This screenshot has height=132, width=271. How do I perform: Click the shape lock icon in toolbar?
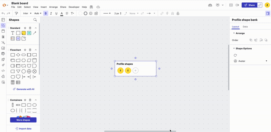tap(178, 13)
